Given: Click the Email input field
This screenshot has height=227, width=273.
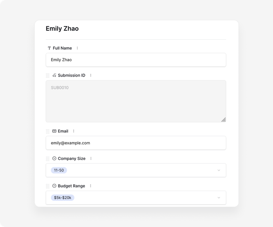Looking at the screenshot, I should pos(136,143).
